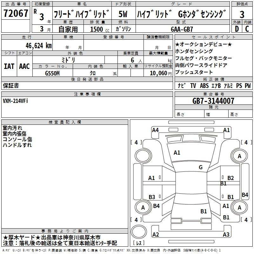
Task: Select the G windshield mark on the car diagram
Action: (x=200, y=167)
